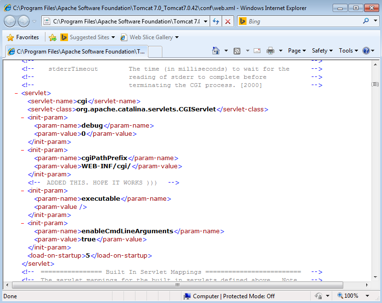
Task: Click Computer Protected Mode Off status zone
Action: pos(229,296)
